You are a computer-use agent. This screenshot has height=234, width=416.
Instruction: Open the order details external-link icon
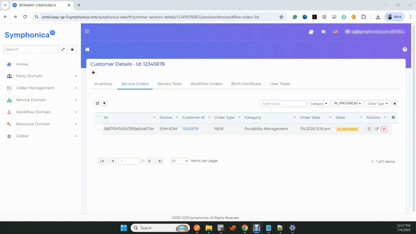click(377, 129)
